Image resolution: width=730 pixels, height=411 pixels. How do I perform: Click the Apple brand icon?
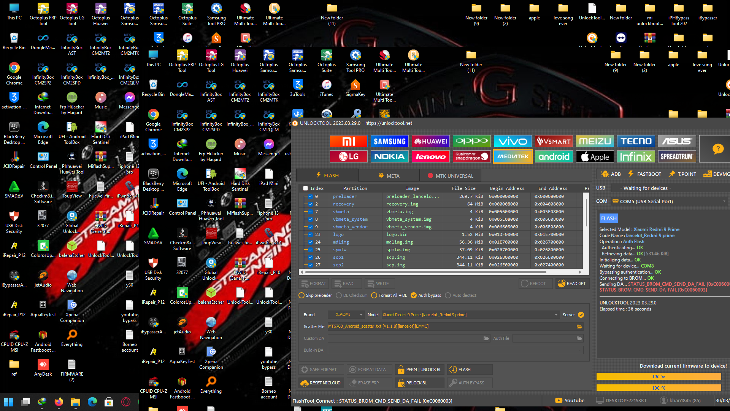click(x=595, y=157)
